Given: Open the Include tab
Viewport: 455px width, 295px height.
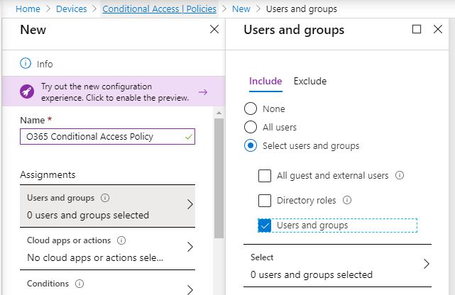Looking at the screenshot, I should [265, 81].
